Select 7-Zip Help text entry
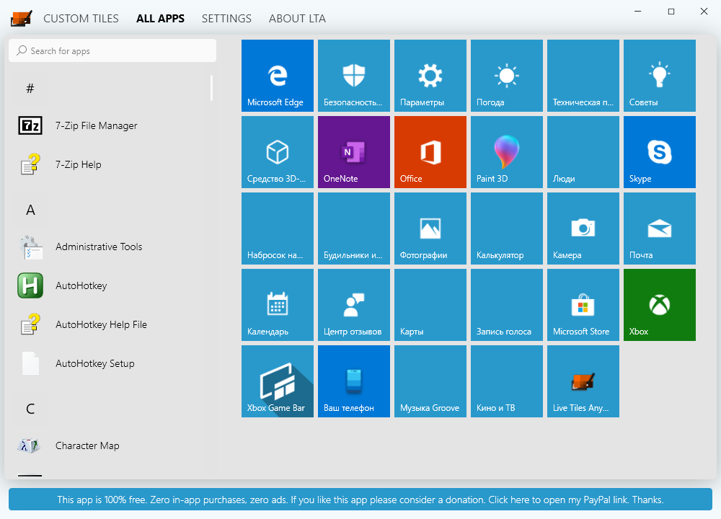The height and width of the screenshot is (519, 721). [x=78, y=164]
